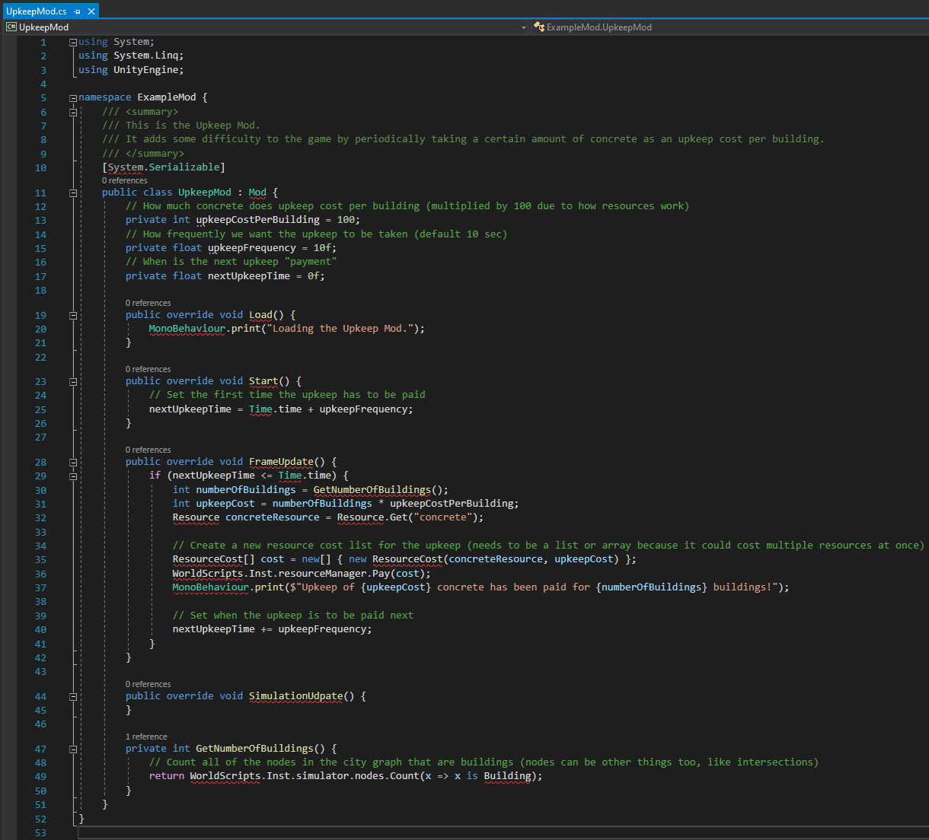Collapse the FrameUpdate() method at line 28
The height and width of the screenshot is (840, 929).
pyautogui.click(x=73, y=462)
